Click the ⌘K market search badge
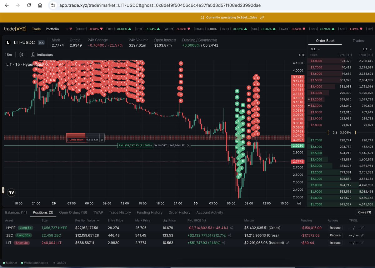Image resolution: width=375 pixels, height=268 pixels. 41,43
